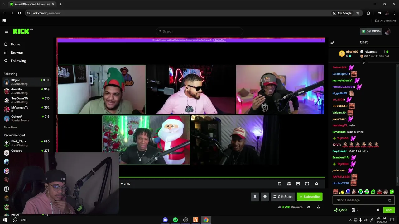This screenshot has width=399, height=224.
Task: Reload the browser page
Action: click(19, 13)
